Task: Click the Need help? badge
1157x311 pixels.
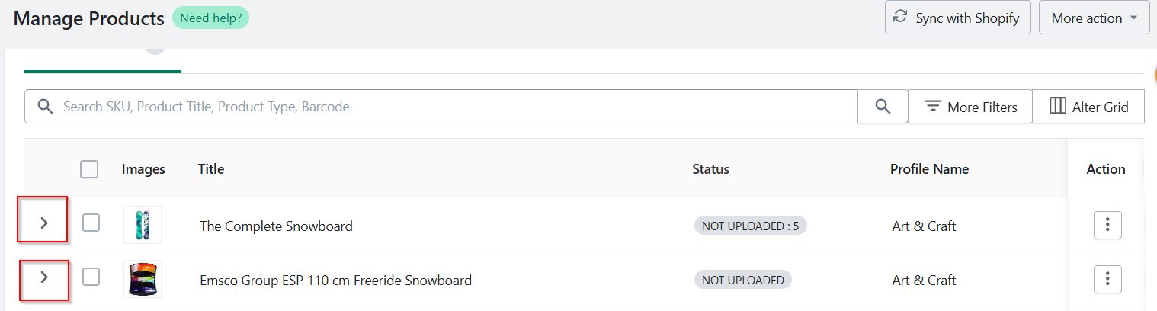Action: (x=210, y=18)
